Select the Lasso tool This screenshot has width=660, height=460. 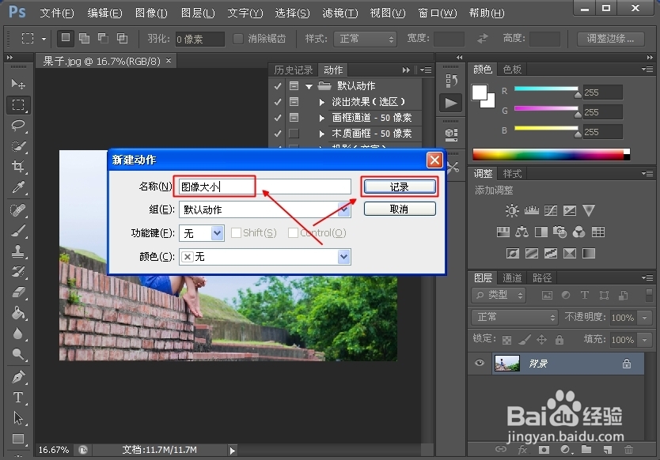[x=18, y=126]
